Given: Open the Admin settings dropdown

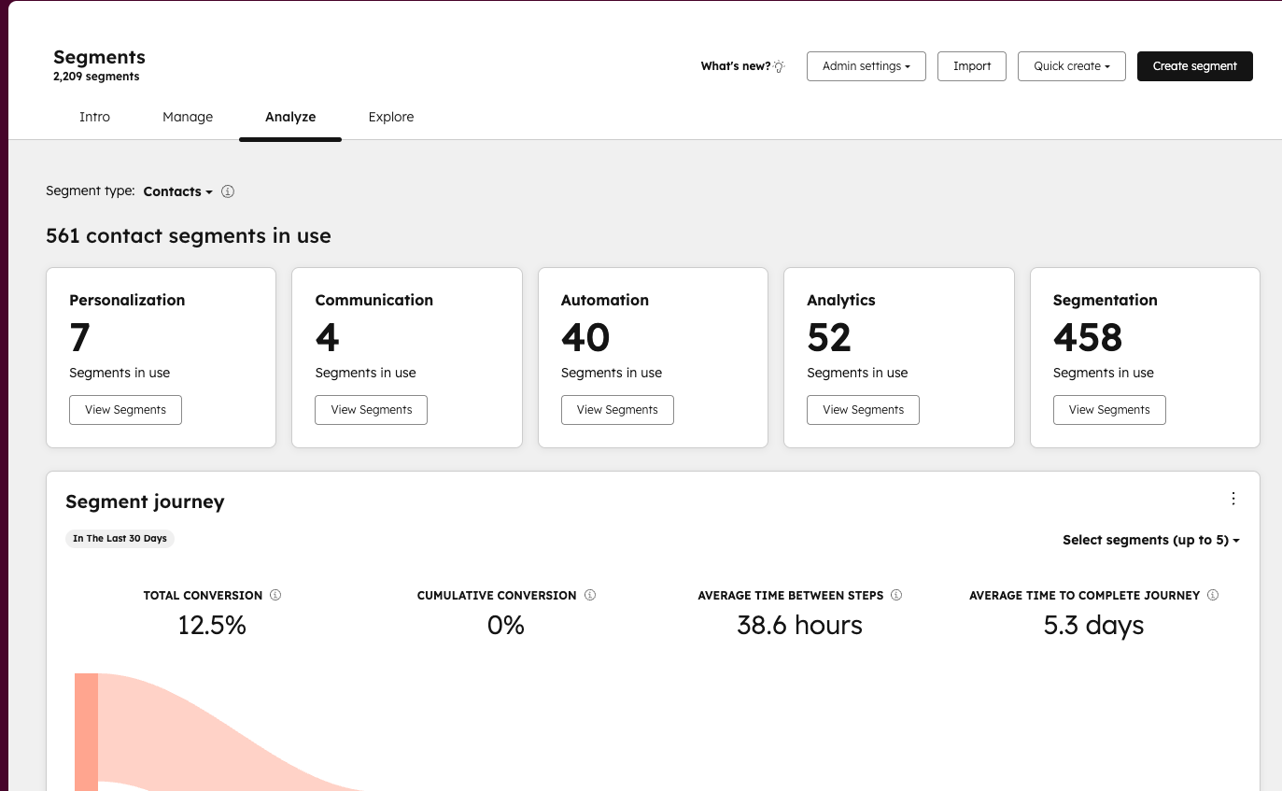Looking at the screenshot, I should pos(866,66).
